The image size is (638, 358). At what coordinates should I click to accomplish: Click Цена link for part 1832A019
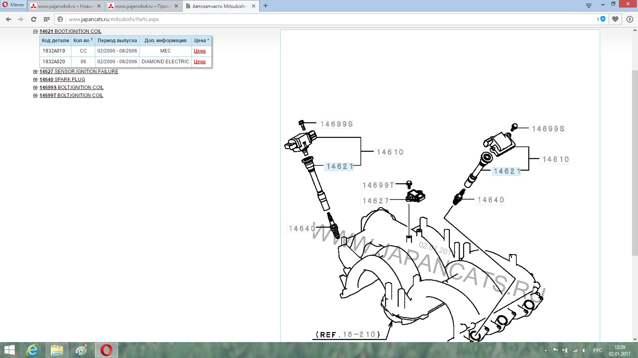pyautogui.click(x=199, y=51)
